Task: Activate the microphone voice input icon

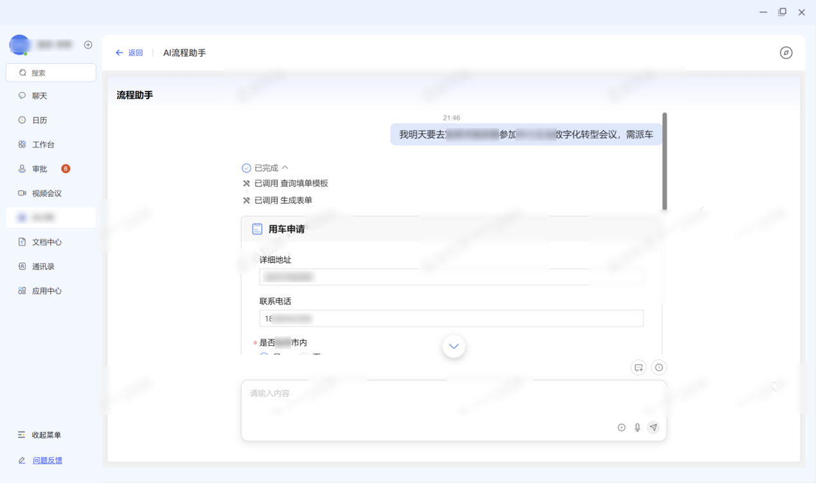Action: 637,427
